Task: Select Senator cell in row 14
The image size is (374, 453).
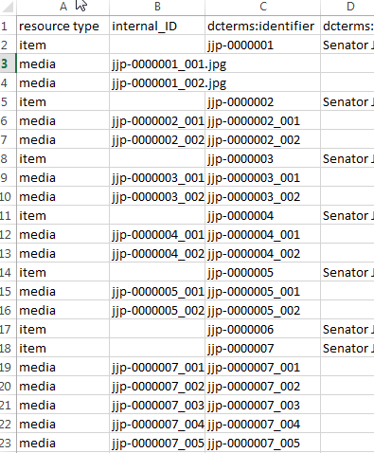Action: [347, 272]
